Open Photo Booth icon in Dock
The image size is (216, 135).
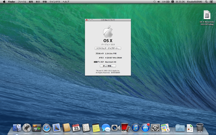click(126, 127)
